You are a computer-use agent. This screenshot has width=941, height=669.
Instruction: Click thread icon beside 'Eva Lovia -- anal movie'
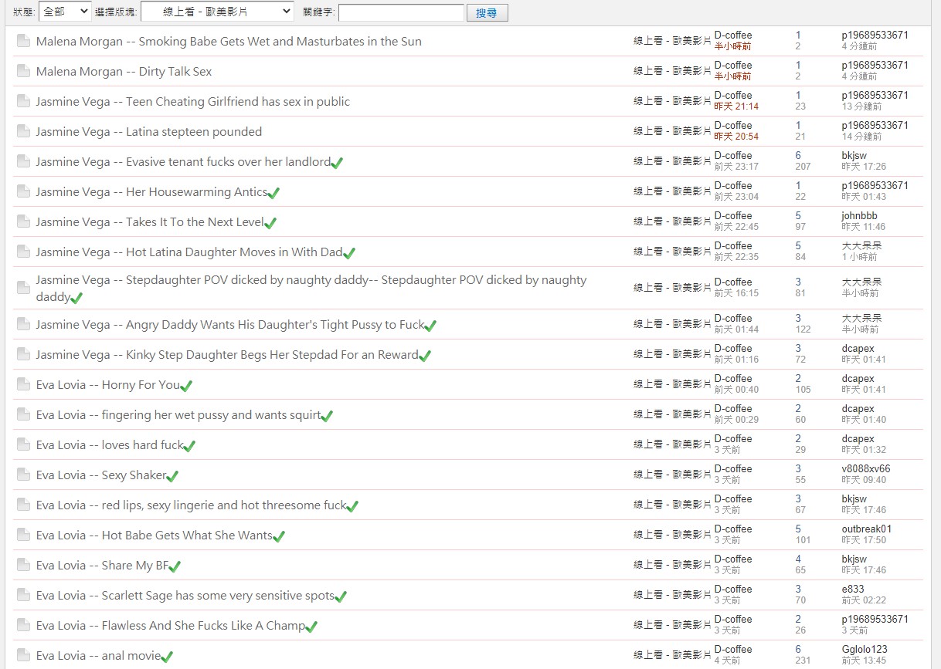pyautogui.click(x=23, y=655)
